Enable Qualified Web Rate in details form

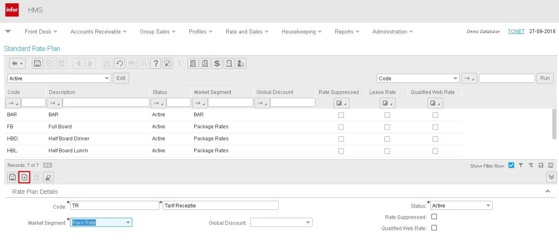coord(434,228)
